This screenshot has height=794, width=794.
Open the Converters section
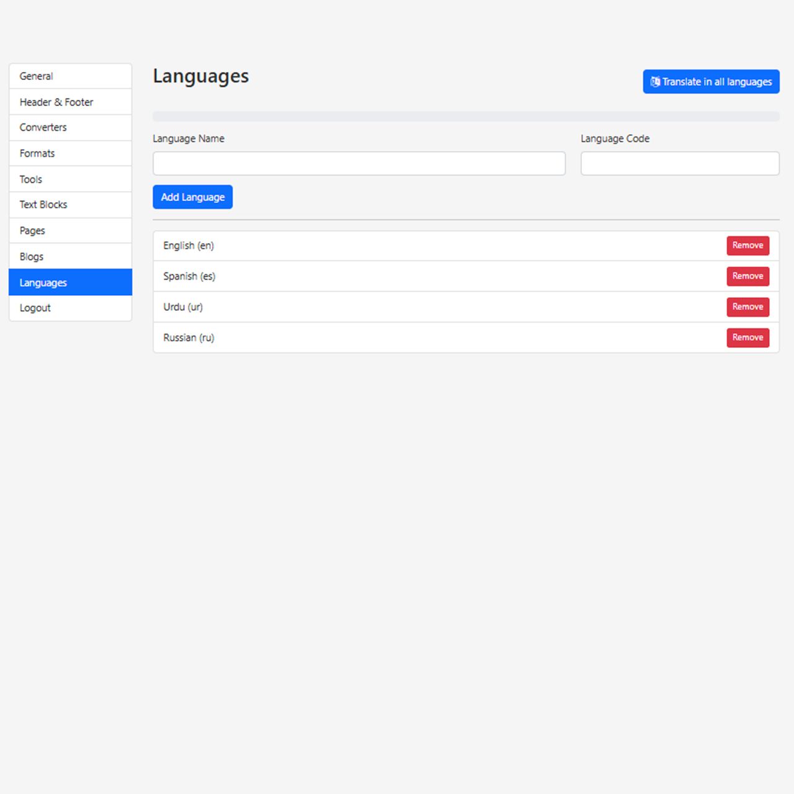(71, 128)
